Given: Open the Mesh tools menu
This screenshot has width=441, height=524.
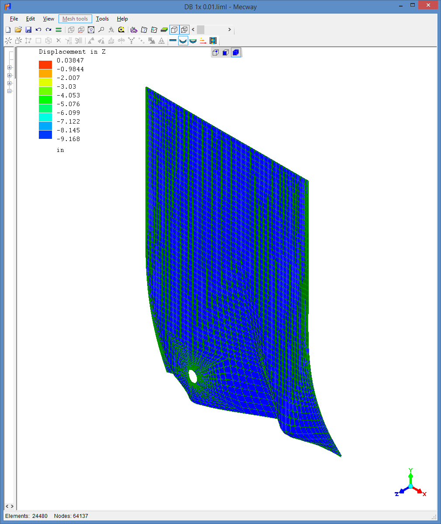Looking at the screenshot, I should 75,19.
